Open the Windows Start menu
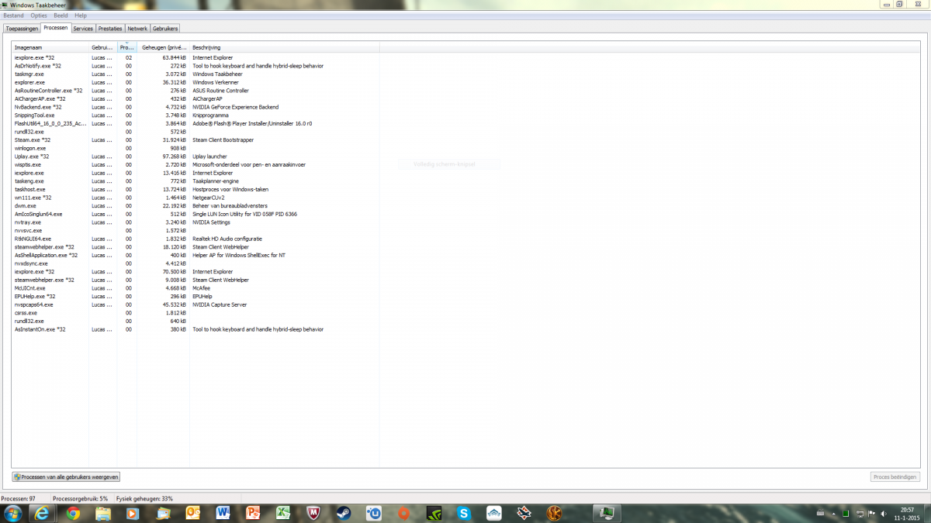The width and height of the screenshot is (931, 523). click(13, 513)
